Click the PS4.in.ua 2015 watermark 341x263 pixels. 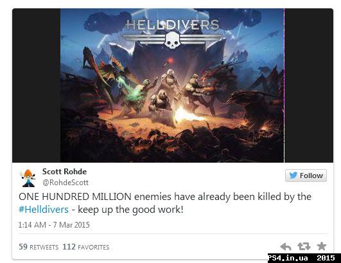[x=304, y=258]
